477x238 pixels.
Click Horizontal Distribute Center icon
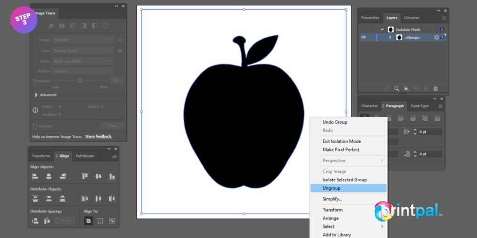[98, 199]
